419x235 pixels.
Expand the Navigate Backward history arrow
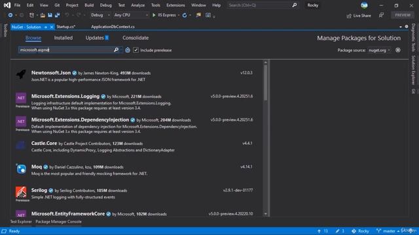[x=16, y=16]
